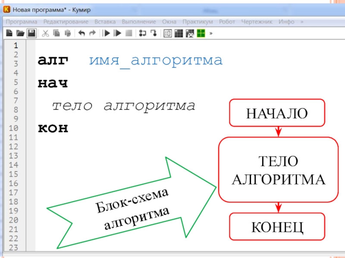Show the Robot field grid icon
The image size is (345, 258).
[x=179, y=34]
